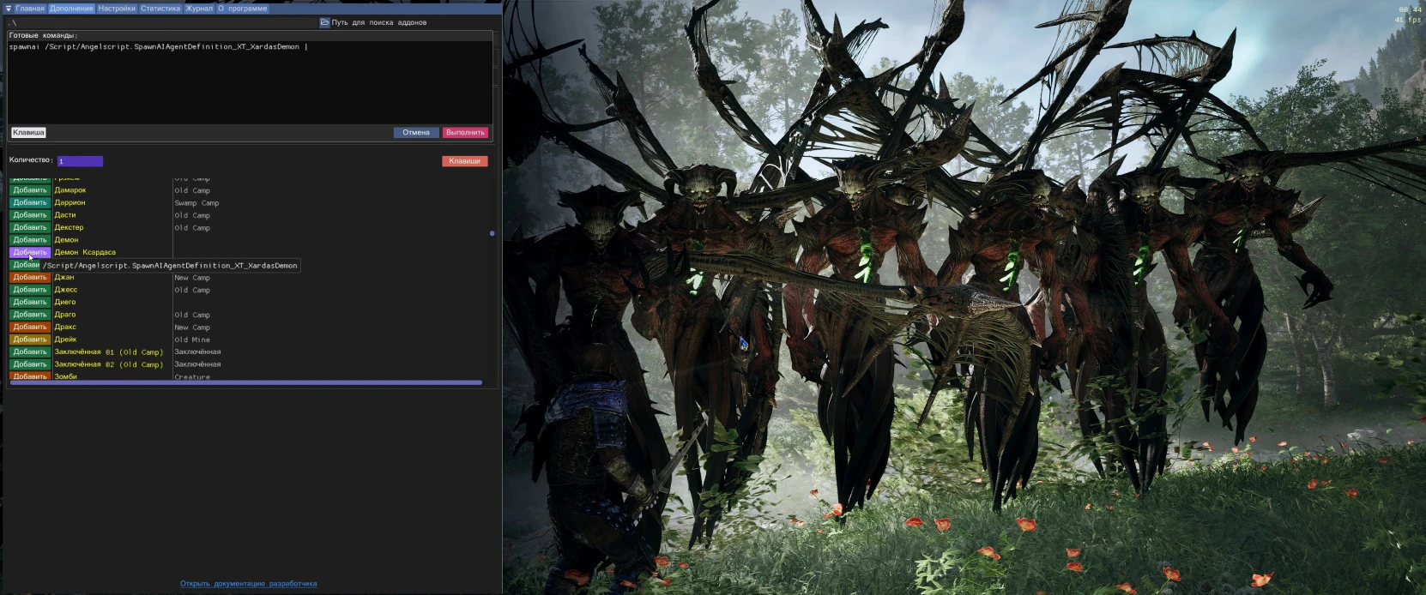Open the О программе tab

click(x=242, y=9)
